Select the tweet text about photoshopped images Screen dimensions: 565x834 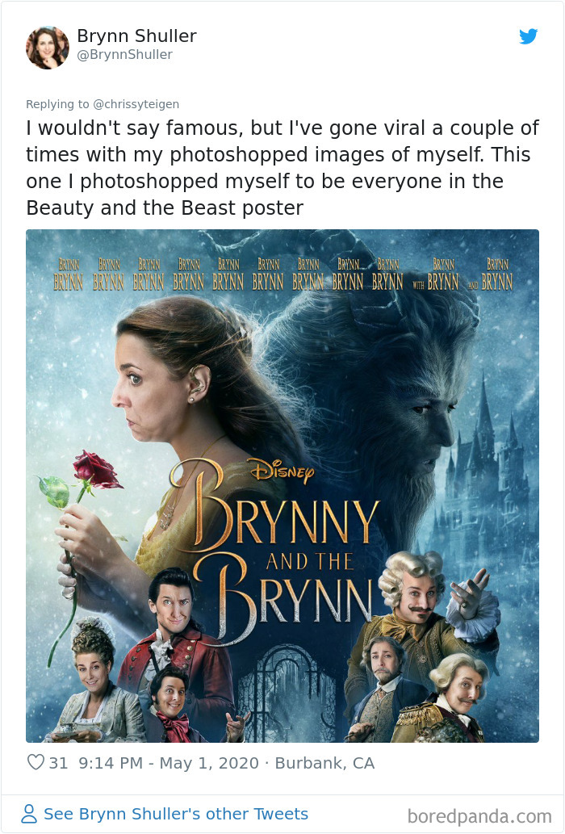click(282, 168)
